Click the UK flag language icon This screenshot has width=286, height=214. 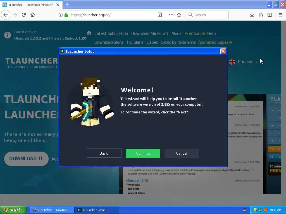pyautogui.click(x=232, y=62)
